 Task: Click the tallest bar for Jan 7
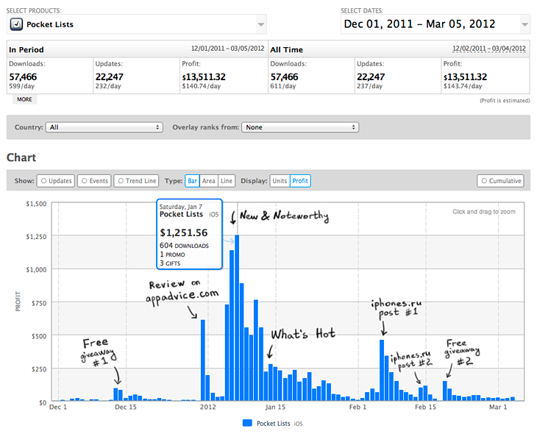237,318
